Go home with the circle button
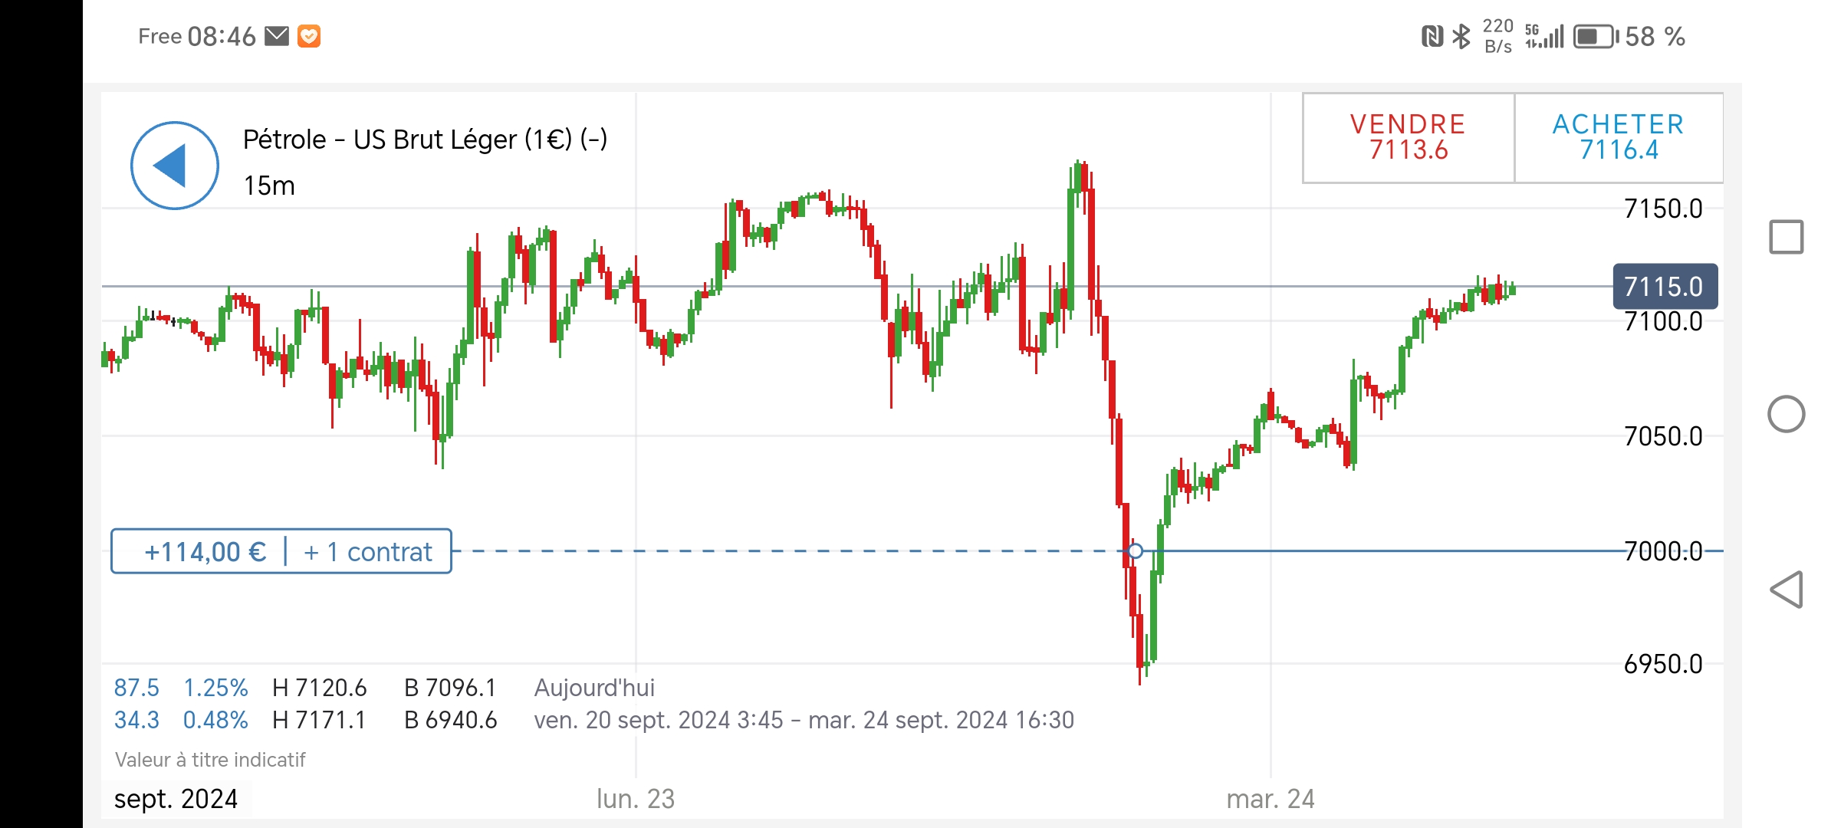The height and width of the screenshot is (828, 1831). pos(1786,414)
